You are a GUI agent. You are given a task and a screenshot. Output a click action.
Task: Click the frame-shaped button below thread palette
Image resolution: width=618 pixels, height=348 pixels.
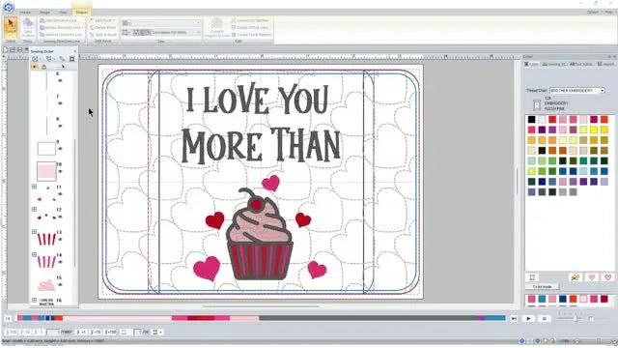click(x=532, y=277)
